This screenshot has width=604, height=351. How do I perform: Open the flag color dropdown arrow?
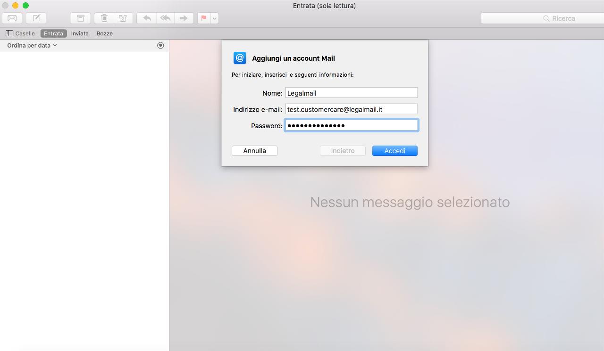pos(215,18)
